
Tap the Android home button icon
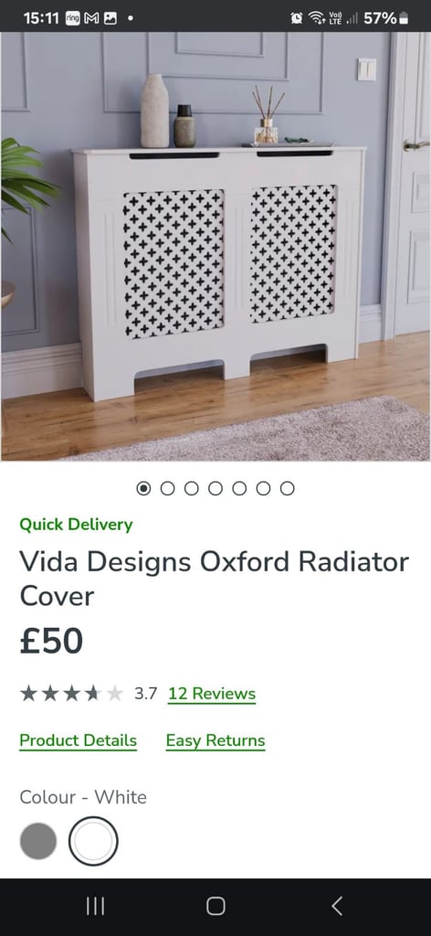point(215,906)
